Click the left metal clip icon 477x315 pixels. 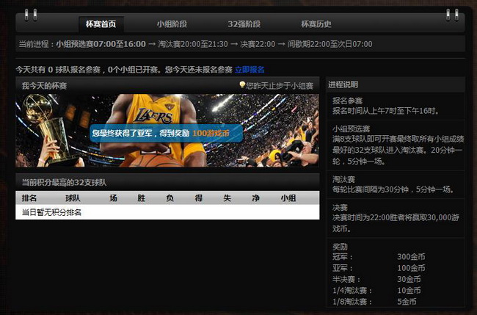click(x=28, y=15)
